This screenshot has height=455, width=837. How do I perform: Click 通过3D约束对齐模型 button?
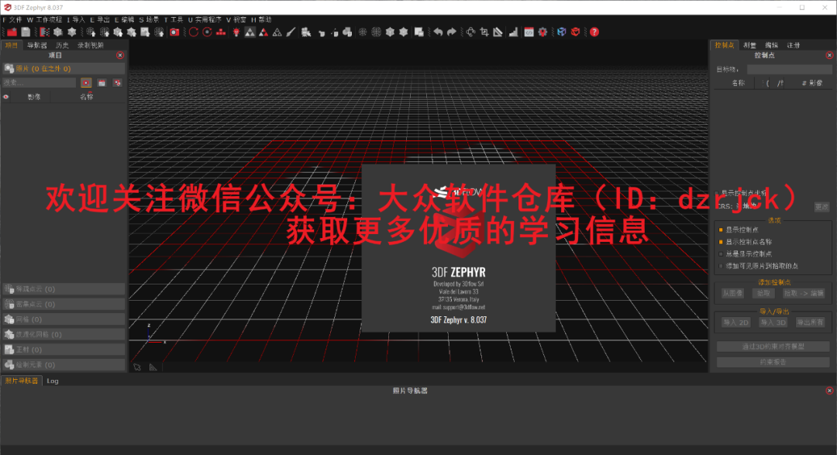(773, 346)
